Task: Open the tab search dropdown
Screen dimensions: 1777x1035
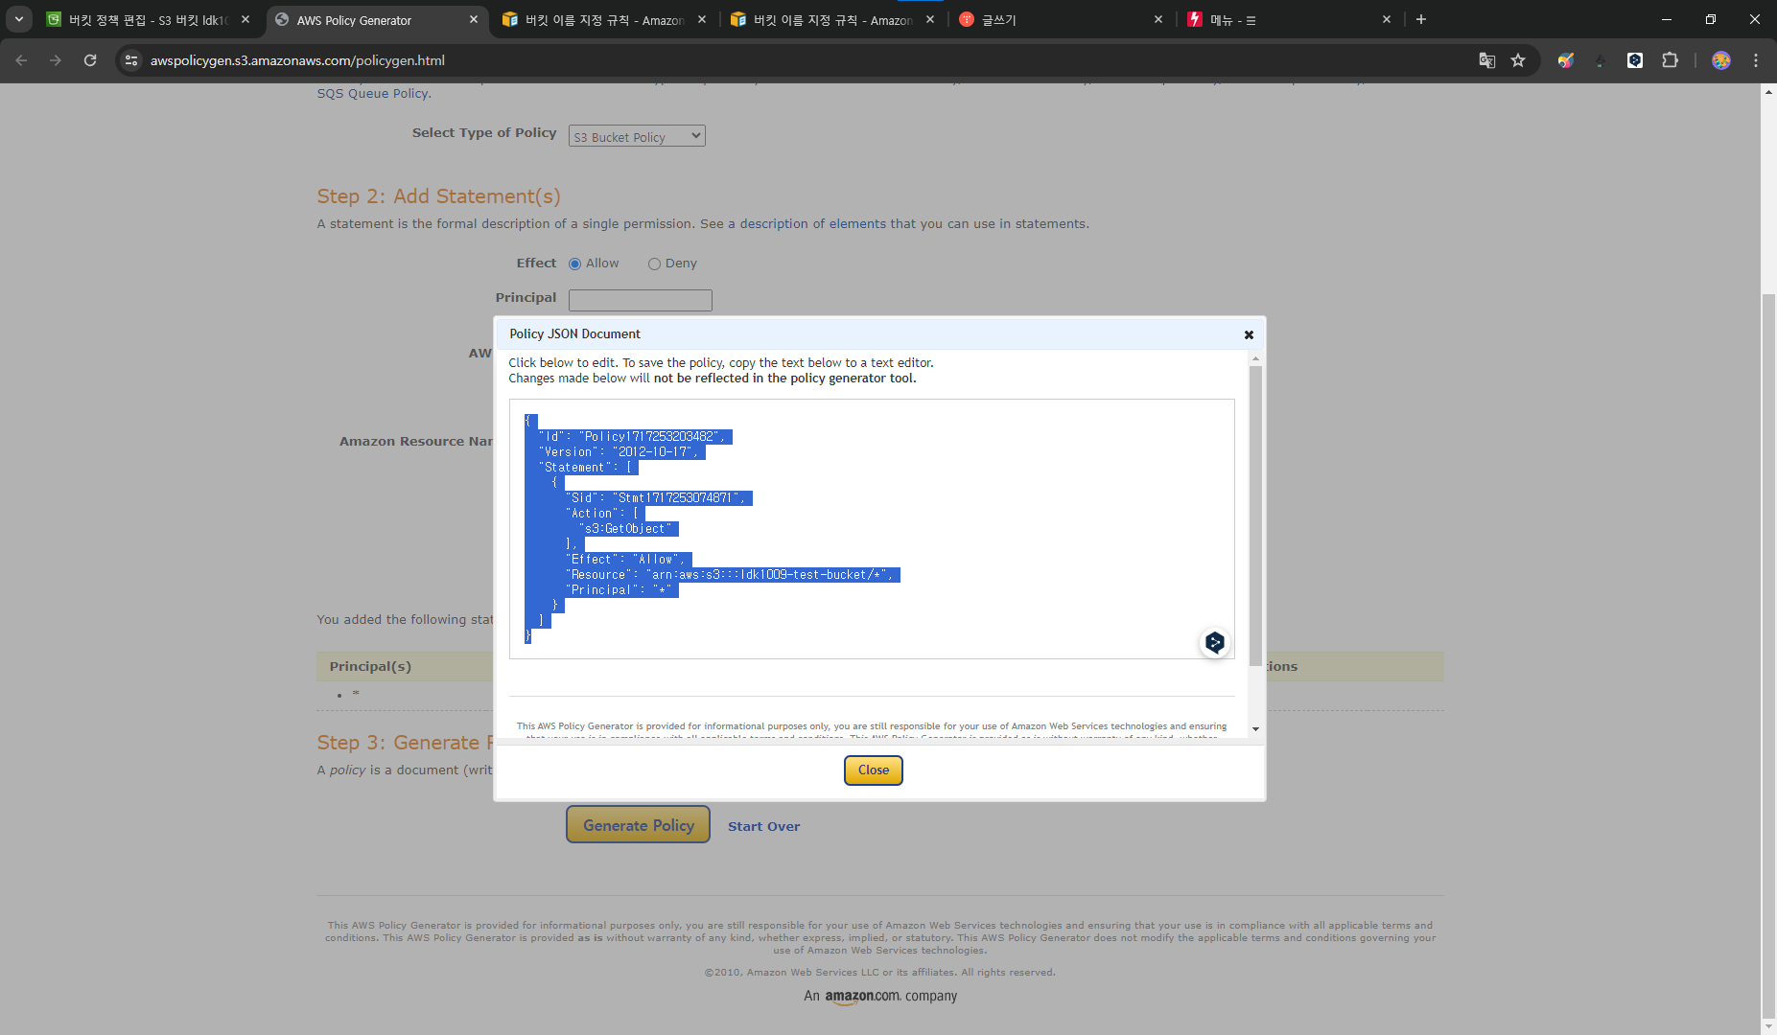Action: click(x=18, y=19)
